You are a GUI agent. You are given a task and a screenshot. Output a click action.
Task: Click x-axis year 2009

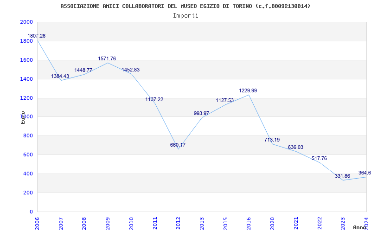click(108, 223)
